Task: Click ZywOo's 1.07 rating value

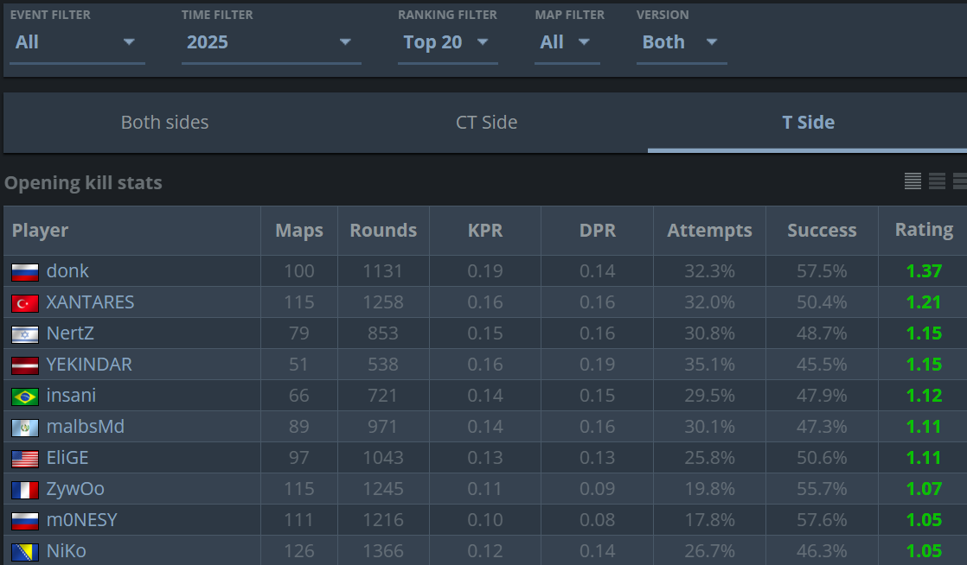Action: (924, 489)
